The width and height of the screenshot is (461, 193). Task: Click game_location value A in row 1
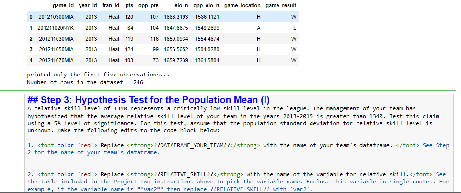point(258,28)
